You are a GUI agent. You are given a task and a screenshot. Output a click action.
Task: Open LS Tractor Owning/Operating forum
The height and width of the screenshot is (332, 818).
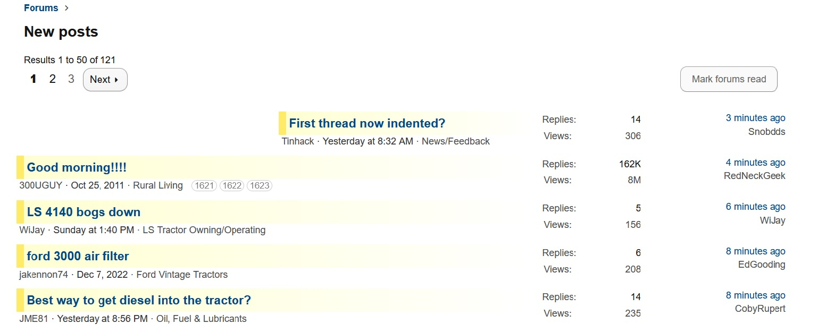point(204,230)
